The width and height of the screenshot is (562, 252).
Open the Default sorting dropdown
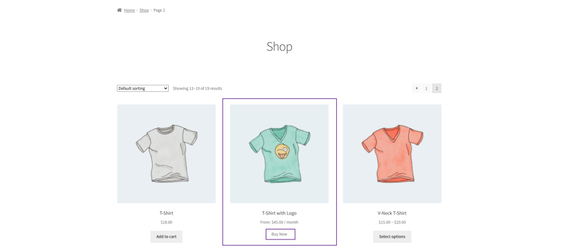(x=143, y=88)
